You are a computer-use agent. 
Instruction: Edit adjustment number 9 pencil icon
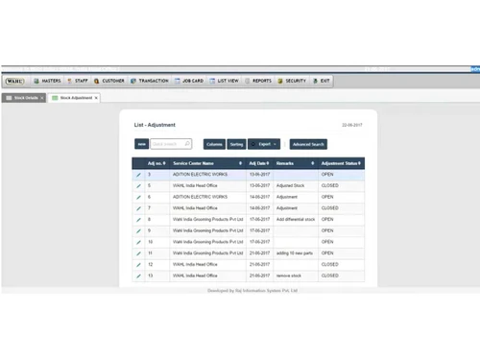pos(138,230)
